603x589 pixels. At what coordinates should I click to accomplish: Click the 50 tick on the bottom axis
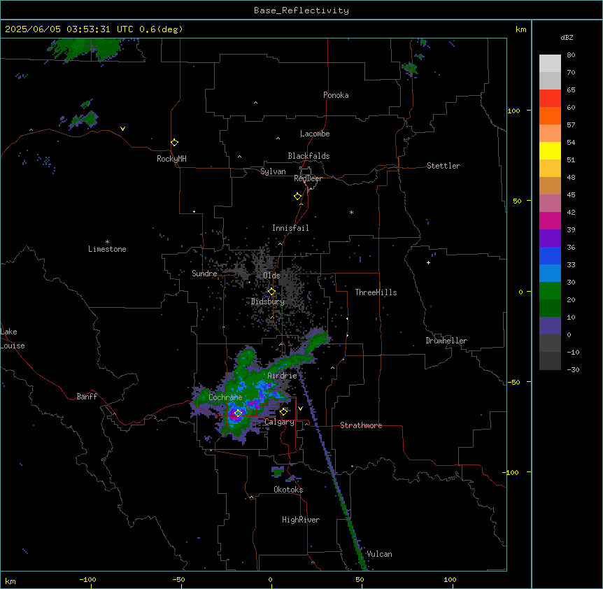[360, 579]
